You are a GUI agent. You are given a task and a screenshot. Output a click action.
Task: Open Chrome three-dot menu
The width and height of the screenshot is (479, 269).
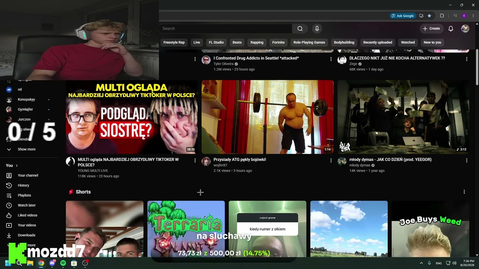(x=473, y=16)
